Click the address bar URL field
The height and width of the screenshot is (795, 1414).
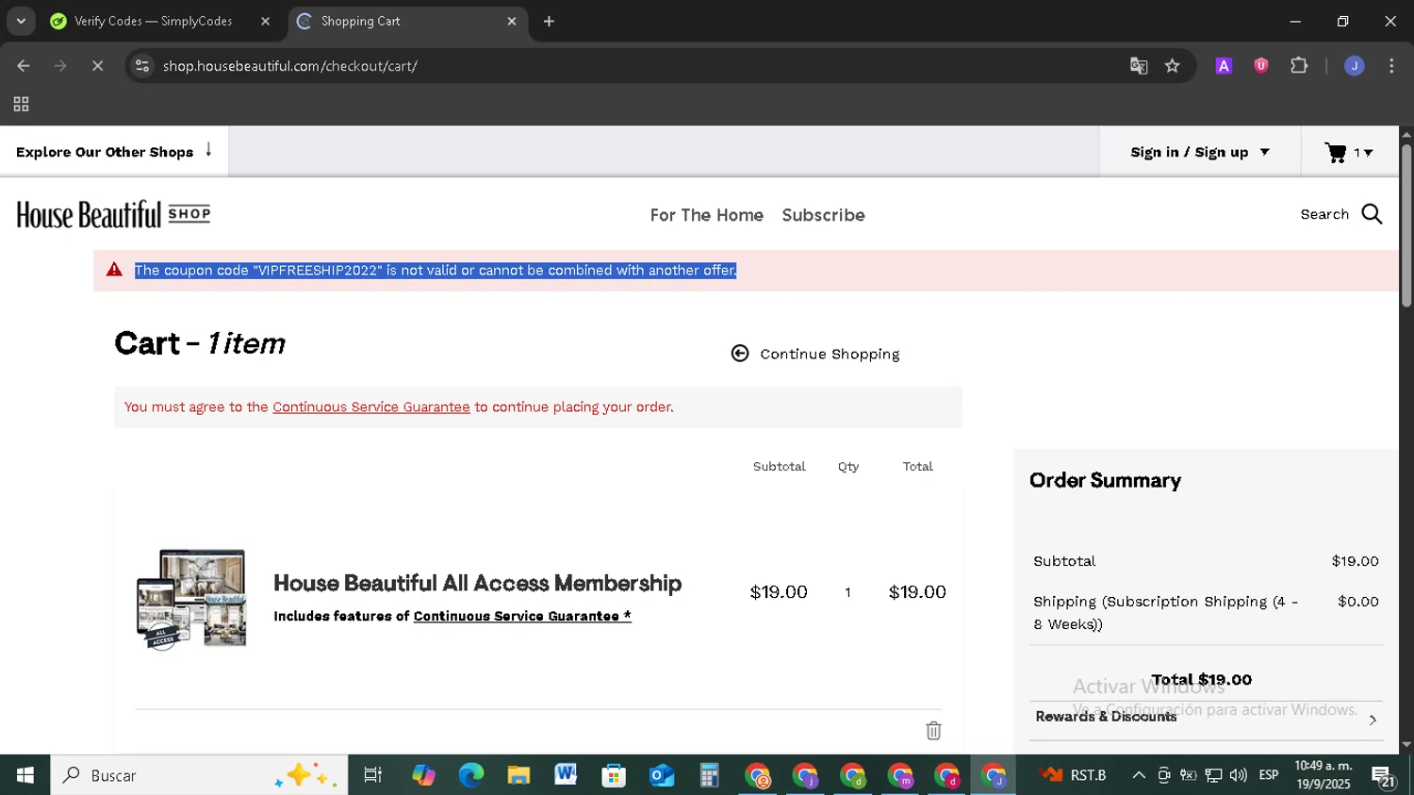point(622,66)
